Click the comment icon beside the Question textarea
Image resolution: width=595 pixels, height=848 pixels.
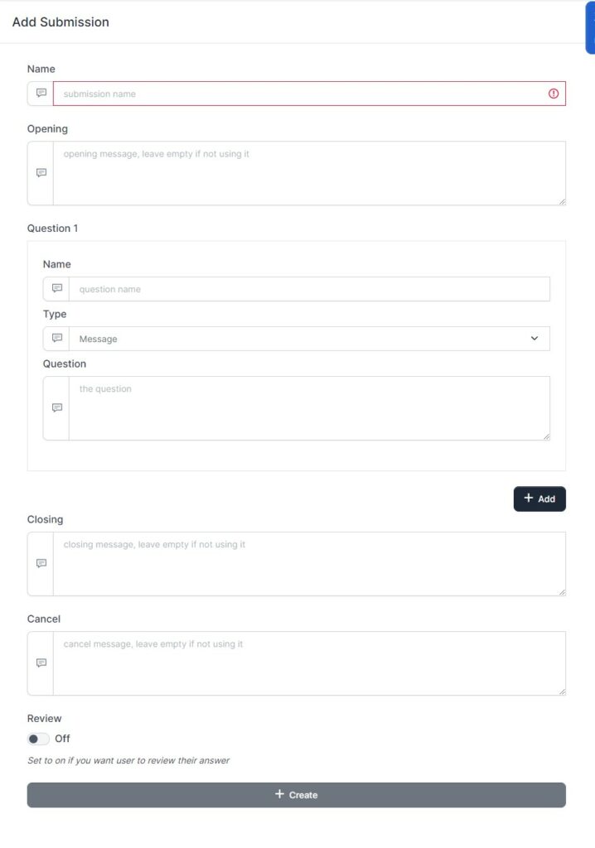click(56, 407)
